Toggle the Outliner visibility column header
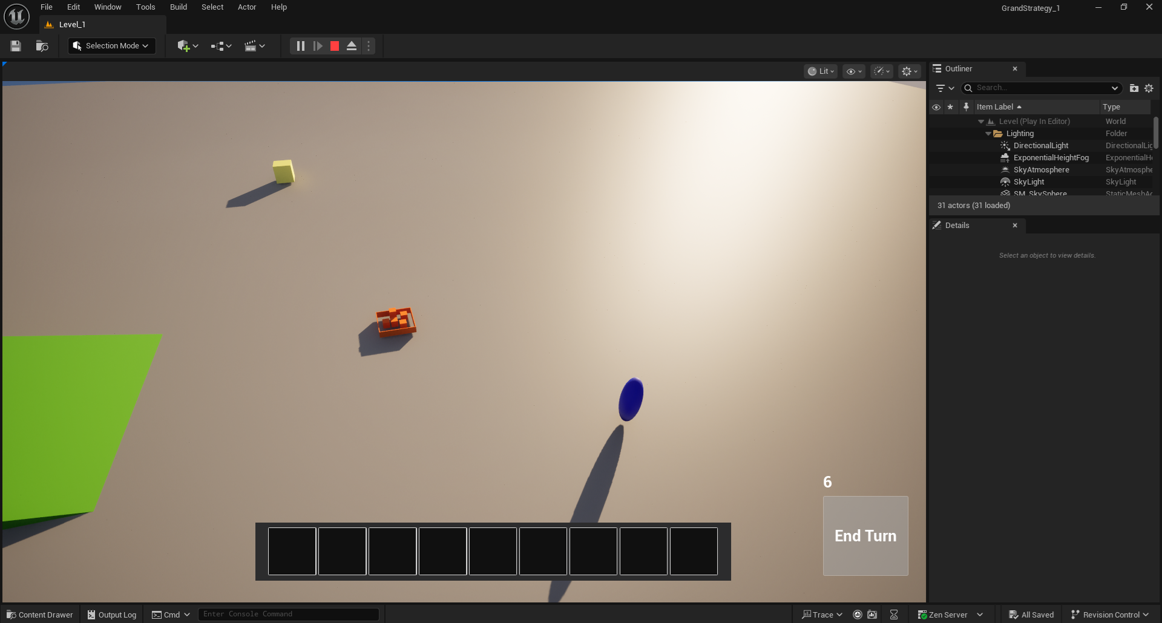Viewport: 1162px width, 623px height. pyautogui.click(x=936, y=107)
